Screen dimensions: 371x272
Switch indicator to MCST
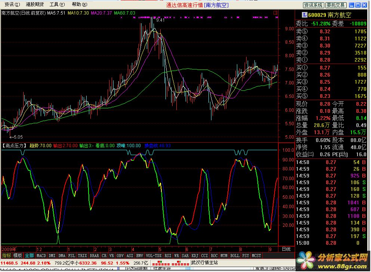[256, 256]
